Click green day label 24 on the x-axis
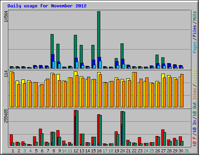Image resolution: width=199 pixels, height=155 pixels. click(146, 151)
